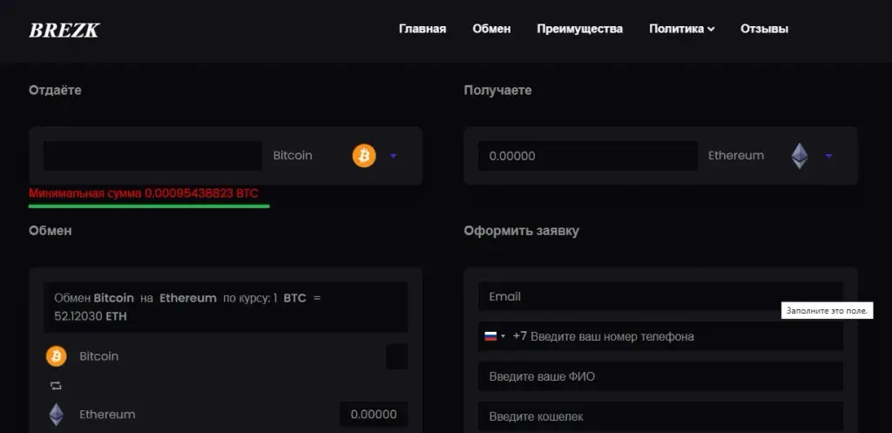Click the Bitcoin icon in the Обмен panel

(x=57, y=356)
